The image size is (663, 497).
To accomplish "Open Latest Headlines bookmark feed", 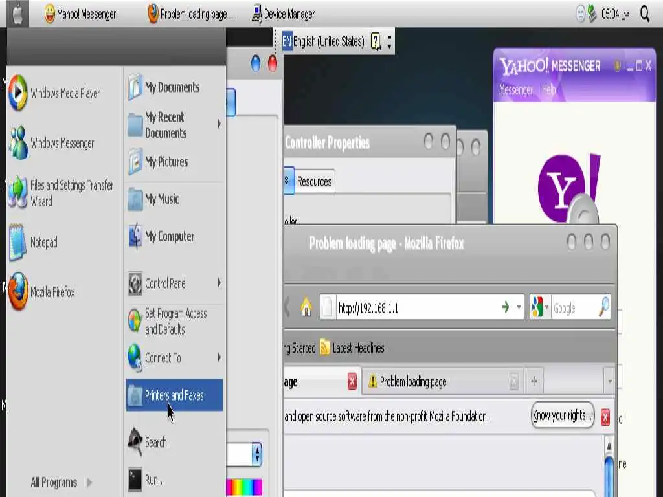I will [352, 348].
